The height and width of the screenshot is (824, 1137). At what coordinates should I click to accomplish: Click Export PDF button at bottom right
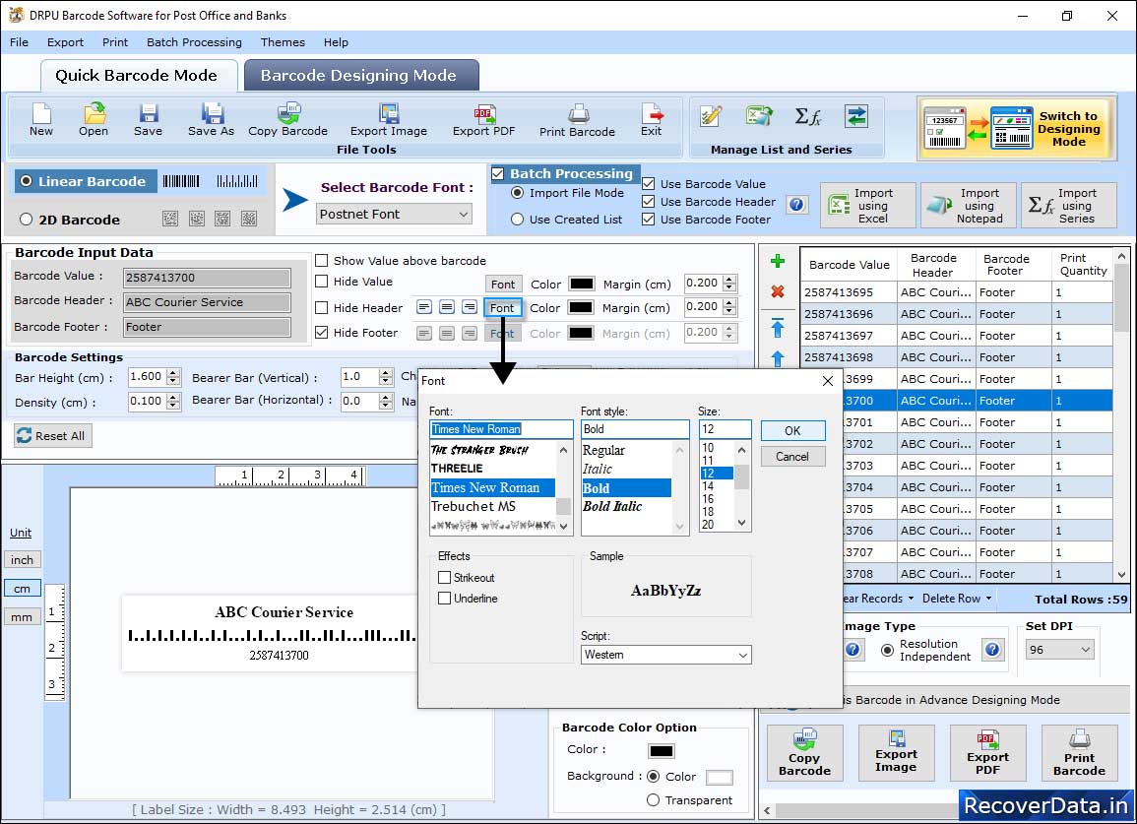(987, 754)
